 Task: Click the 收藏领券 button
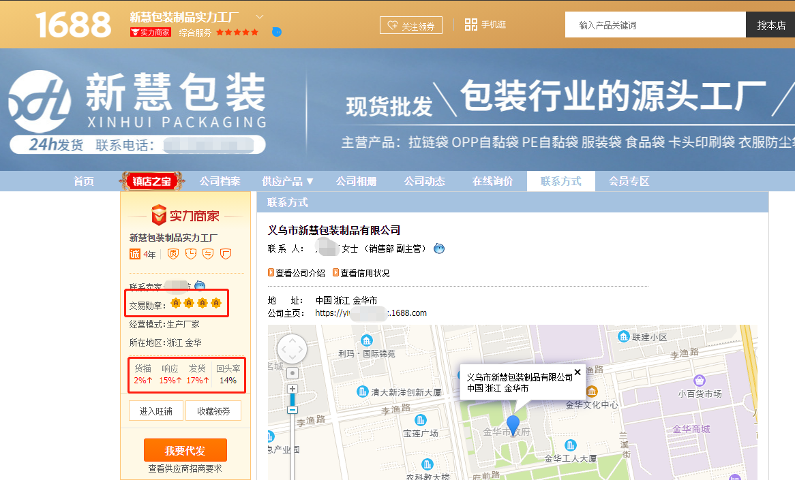[x=213, y=411]
